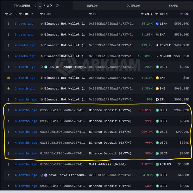Click ENA token icon

coord(157,35)
